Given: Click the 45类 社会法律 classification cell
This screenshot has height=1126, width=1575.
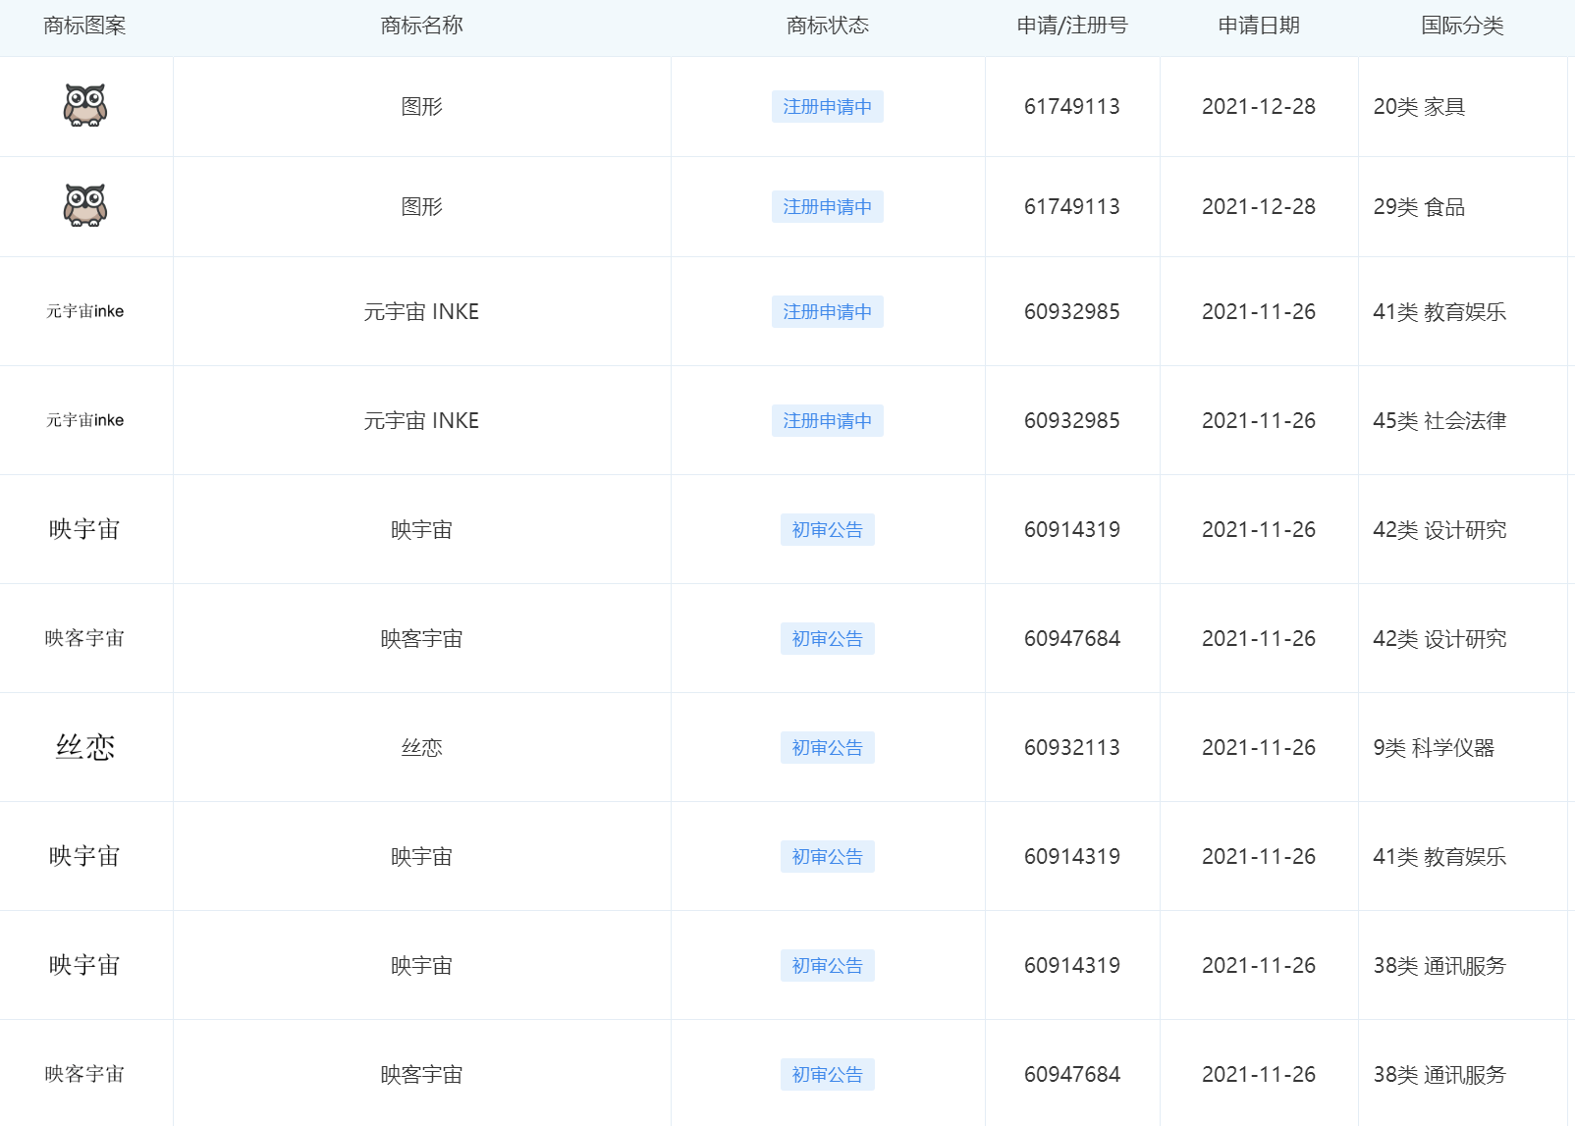Looking at the screenshot, I should tap(1439, 420).
